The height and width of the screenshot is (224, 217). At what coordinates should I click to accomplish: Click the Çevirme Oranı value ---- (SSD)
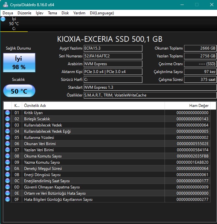[200, 64]
